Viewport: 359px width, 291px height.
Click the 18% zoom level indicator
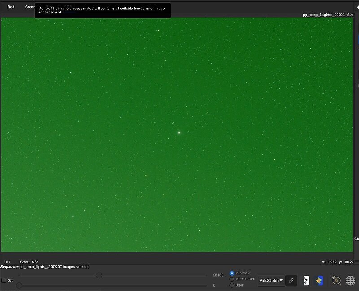[x=7, y=262]
